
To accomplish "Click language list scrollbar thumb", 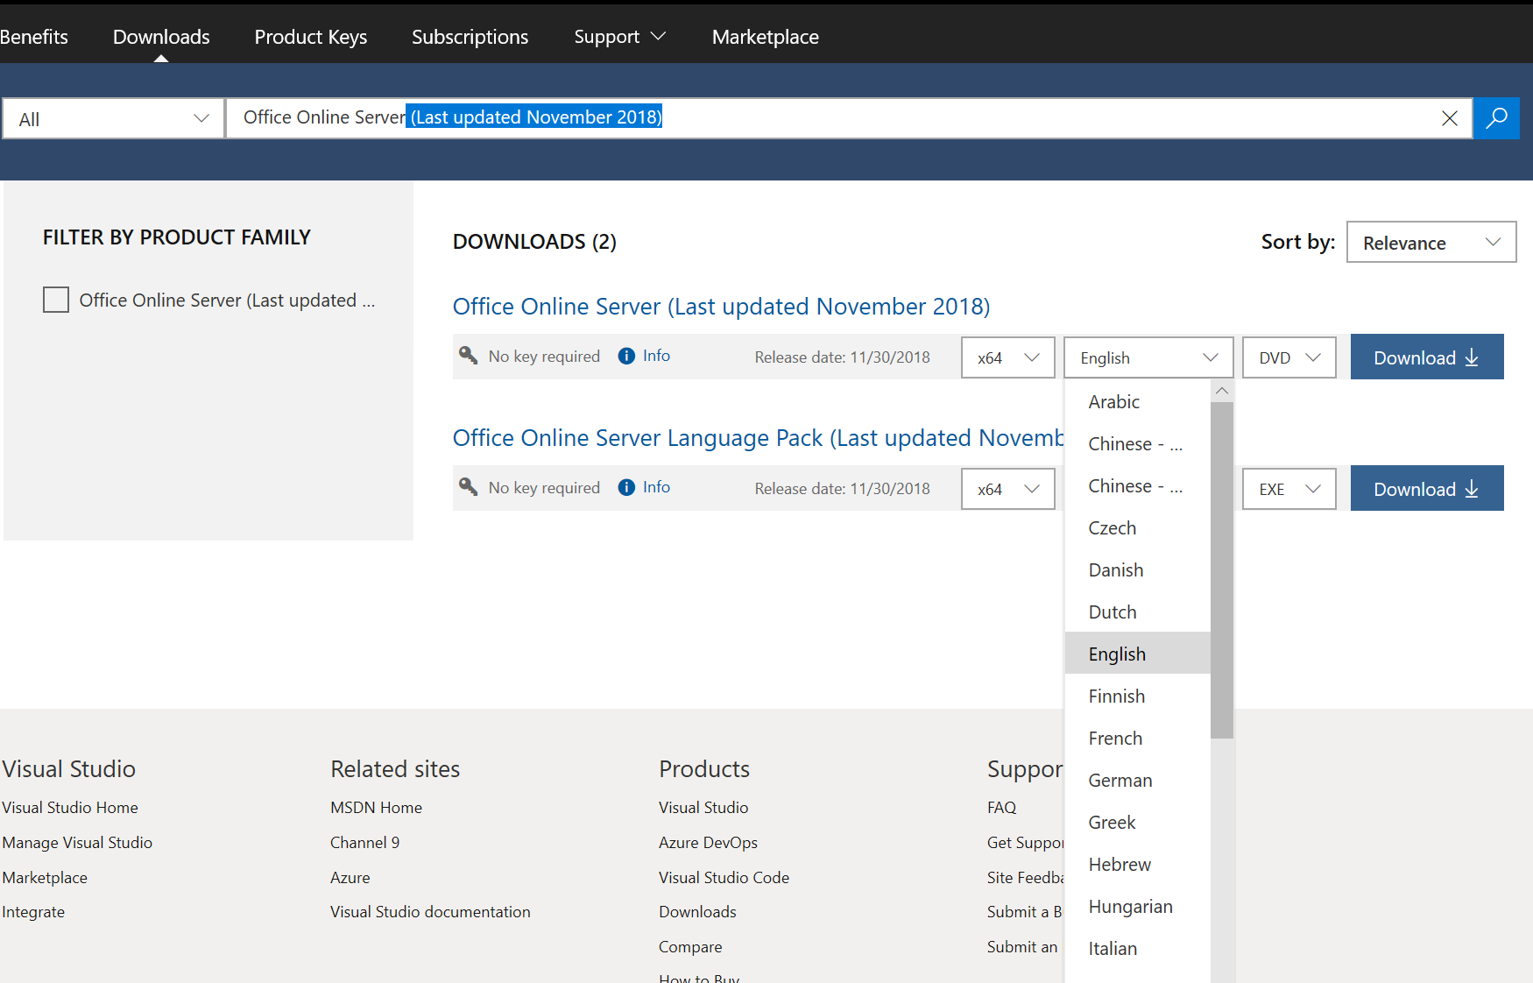I will [x=1222, y=569].
